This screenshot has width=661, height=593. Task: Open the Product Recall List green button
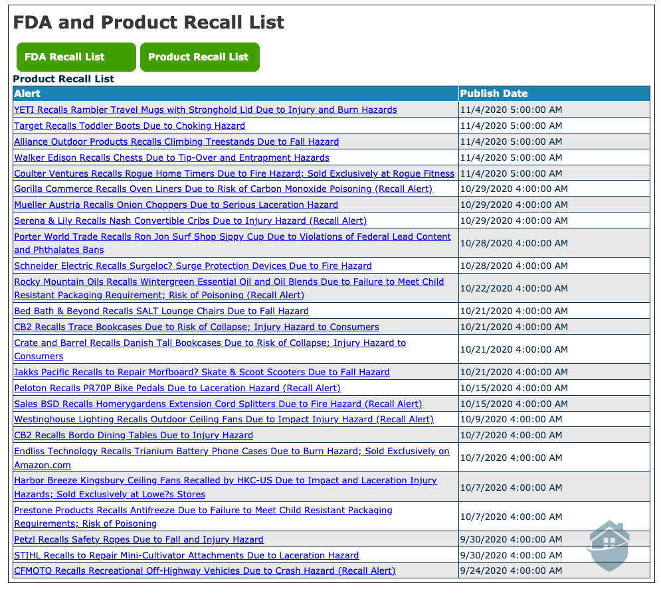(x=200, y=57)
